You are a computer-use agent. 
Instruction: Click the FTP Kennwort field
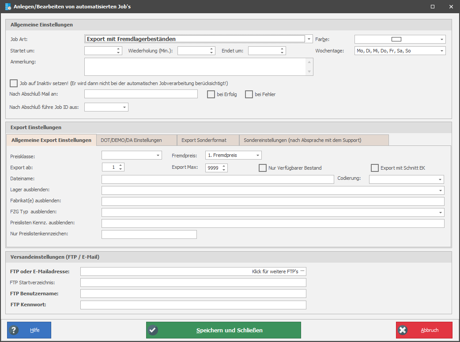[x=193, y=305]
